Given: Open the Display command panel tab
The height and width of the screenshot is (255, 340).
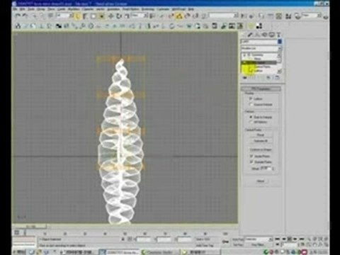Looking at the screenshot, I should [271, 35].
